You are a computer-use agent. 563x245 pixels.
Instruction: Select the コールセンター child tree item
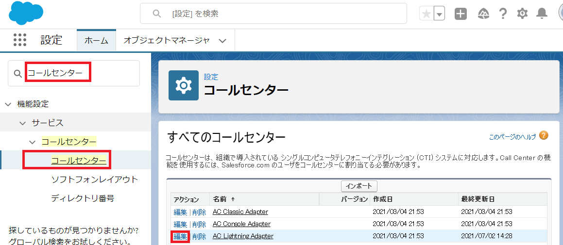[x=79, y=160]
